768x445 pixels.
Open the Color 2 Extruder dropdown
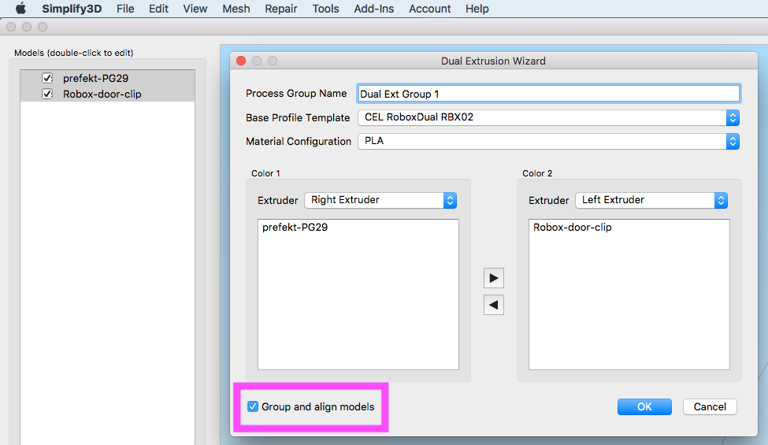(651, 200)
